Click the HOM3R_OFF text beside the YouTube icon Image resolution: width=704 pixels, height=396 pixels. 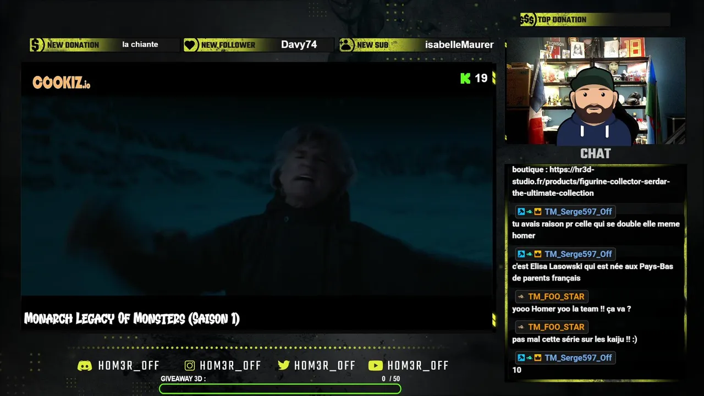coord(418,366)
